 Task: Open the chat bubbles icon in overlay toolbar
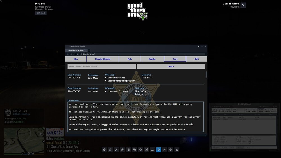click(134, 150)
